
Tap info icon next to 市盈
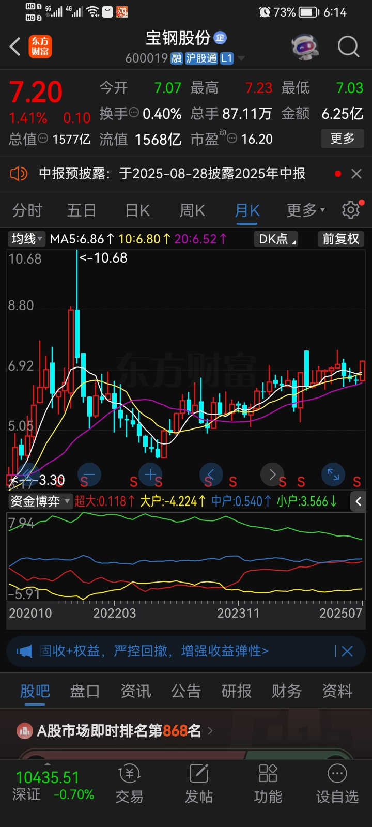[x=233, y=139]
